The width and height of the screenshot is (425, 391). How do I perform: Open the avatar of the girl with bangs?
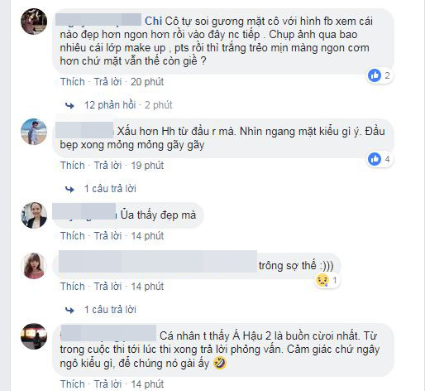click(x=34, y=266)
